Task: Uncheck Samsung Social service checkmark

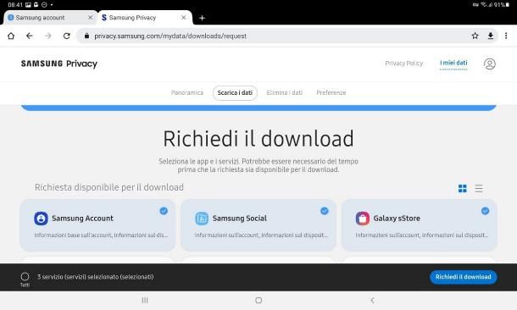Action: (325, 211)
